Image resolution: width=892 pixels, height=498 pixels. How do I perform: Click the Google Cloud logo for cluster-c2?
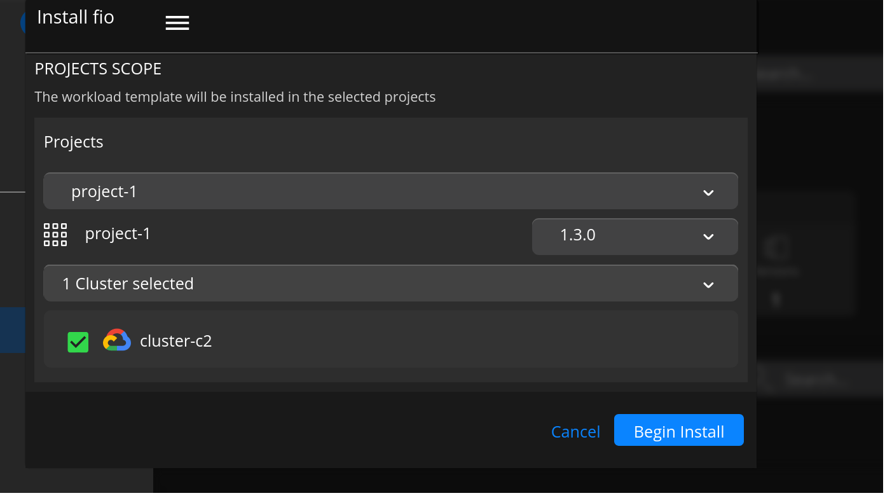(117, 341)
